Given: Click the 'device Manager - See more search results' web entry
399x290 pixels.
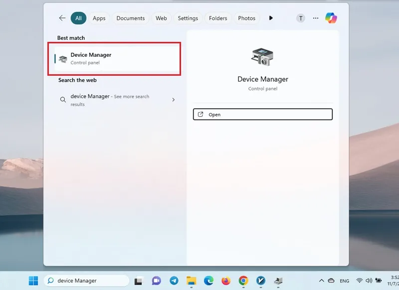Looking at the screenshot, I should tap(117, 100).
